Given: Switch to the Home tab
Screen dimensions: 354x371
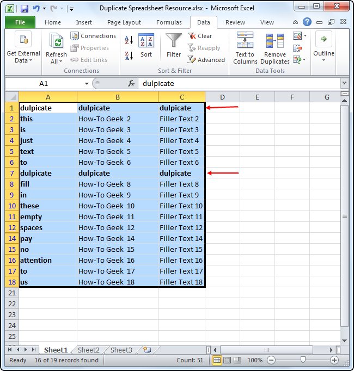Looking at the screenshot, I should coord(53,22).
